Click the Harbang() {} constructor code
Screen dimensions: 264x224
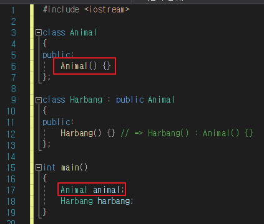click(87, 133)
